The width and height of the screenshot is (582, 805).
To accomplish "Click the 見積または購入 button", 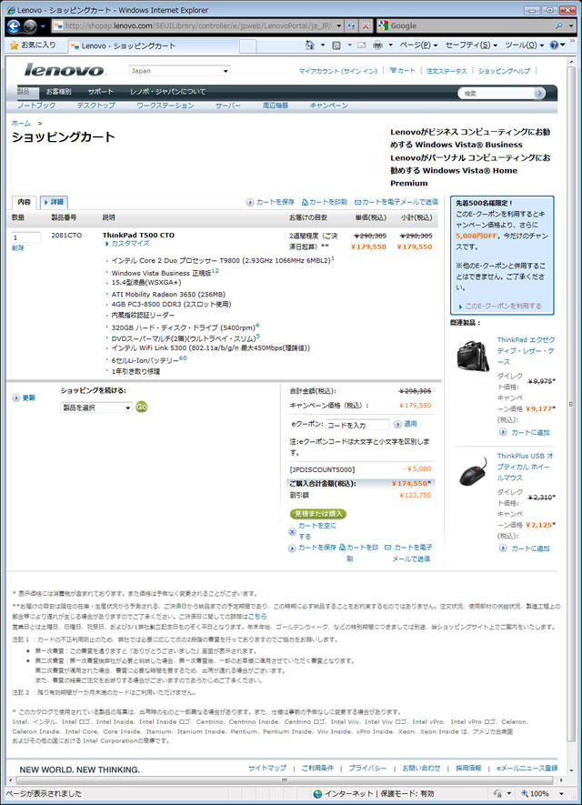I will click(x=318, y=514).
